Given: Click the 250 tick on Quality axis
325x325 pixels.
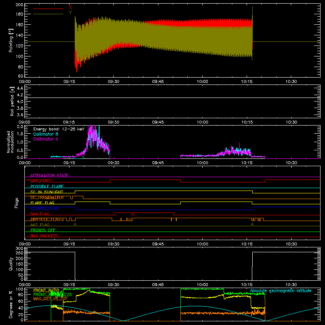Looking at the screenshot, I should point(19,253).
